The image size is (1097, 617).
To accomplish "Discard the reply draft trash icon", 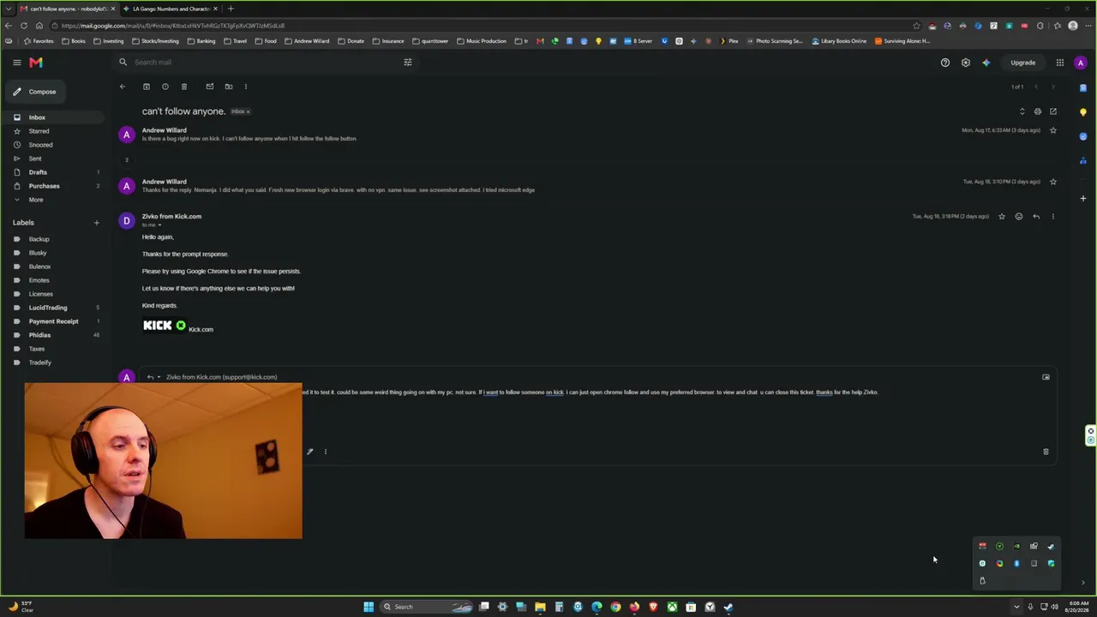I will tap(1046, 452).
